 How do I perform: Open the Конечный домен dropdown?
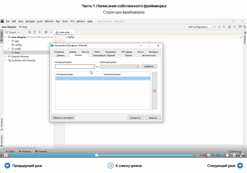pos(120,66)
